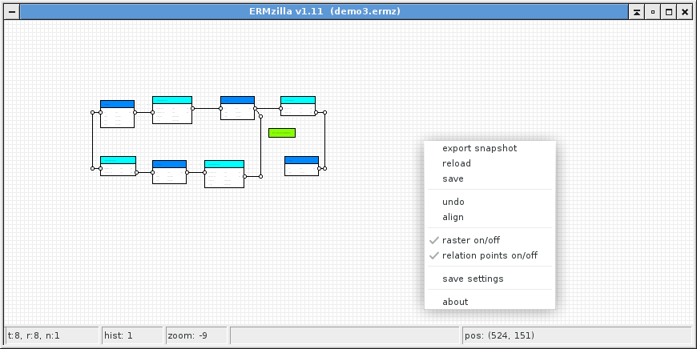Viewport: 697px width, 349px height.
Task: Select the middle blue entity in bottom row
Action: tap(169, 172)
